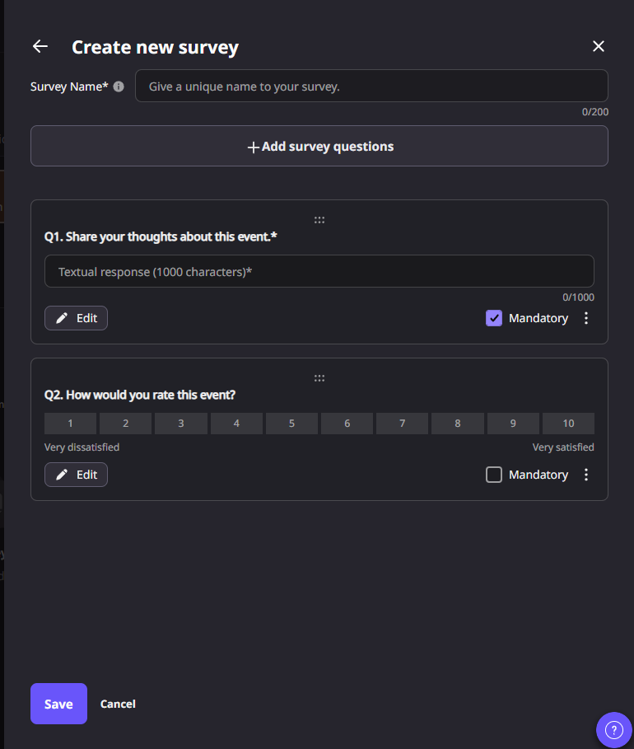Open Q1 more options menu
Image resolution: width=634 pixels, height=749 pixels.
[586, 318]
